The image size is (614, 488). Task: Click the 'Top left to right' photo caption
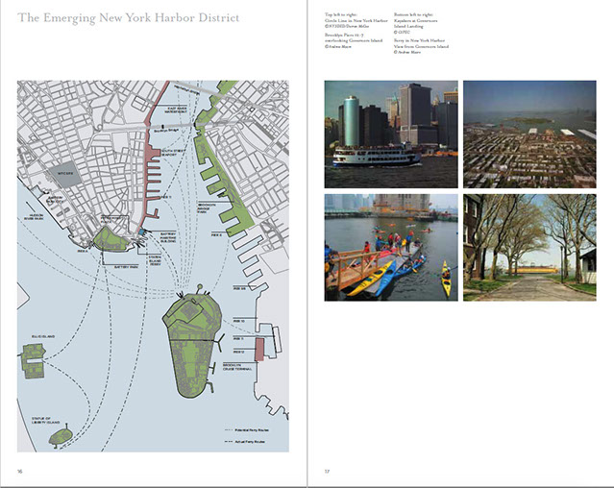(x=345, y=16)
